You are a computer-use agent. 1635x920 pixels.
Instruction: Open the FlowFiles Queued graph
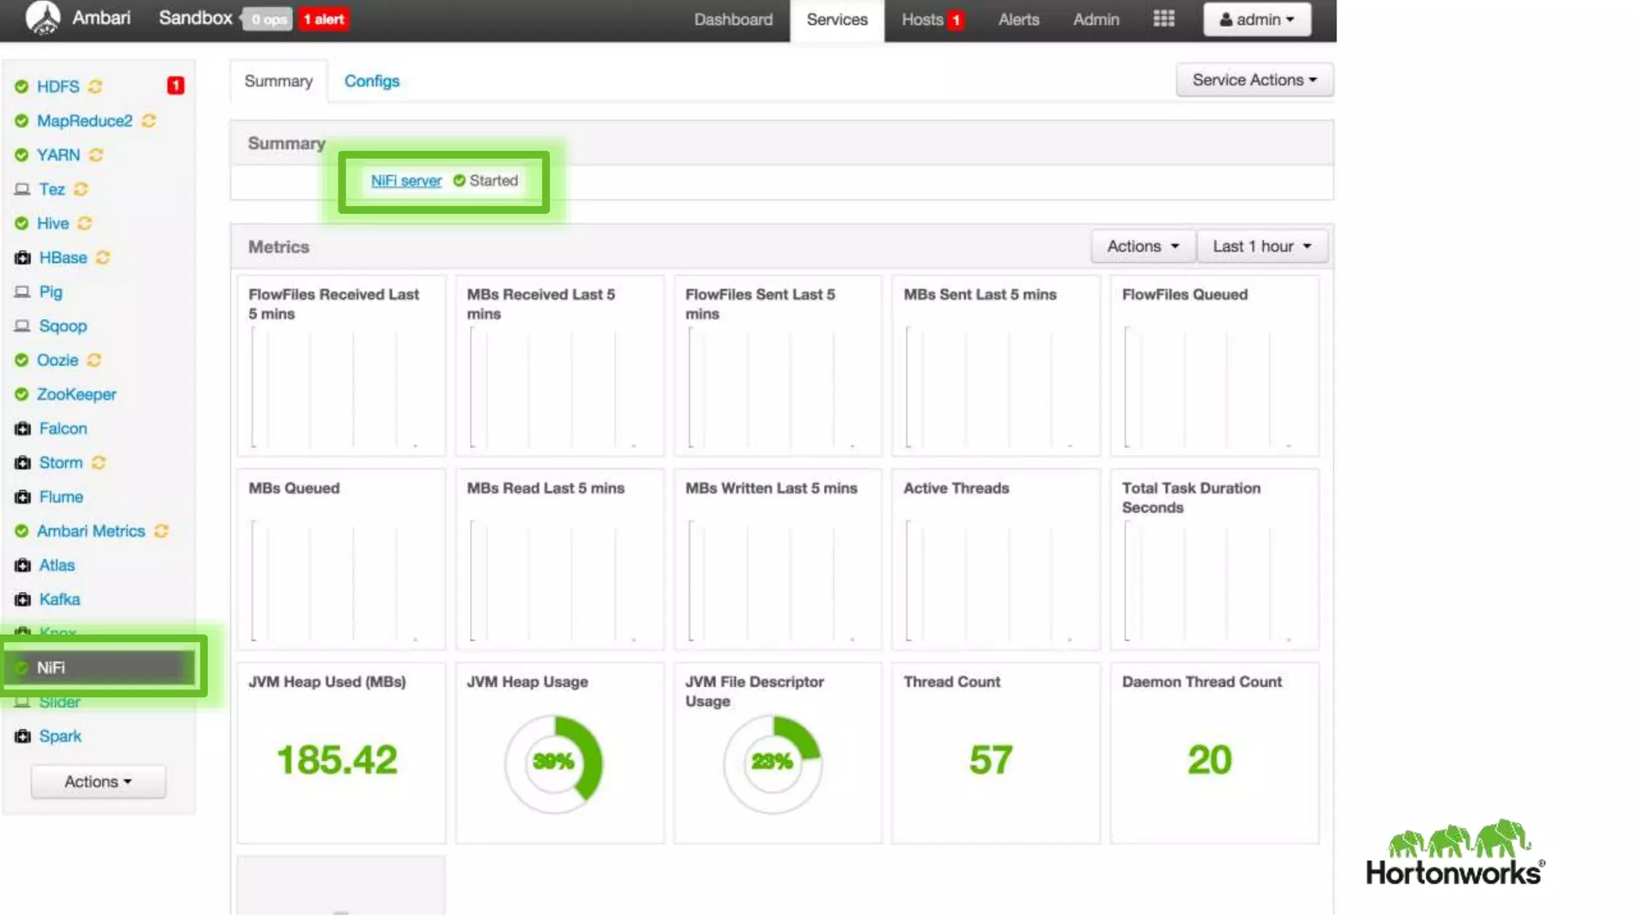(x=1214, y=366)
